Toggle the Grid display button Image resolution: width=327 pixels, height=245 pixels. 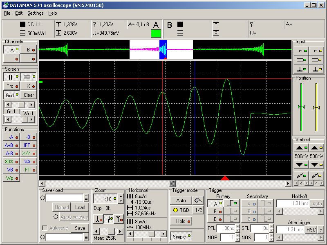pyautogui.click(x=11, y=95)
